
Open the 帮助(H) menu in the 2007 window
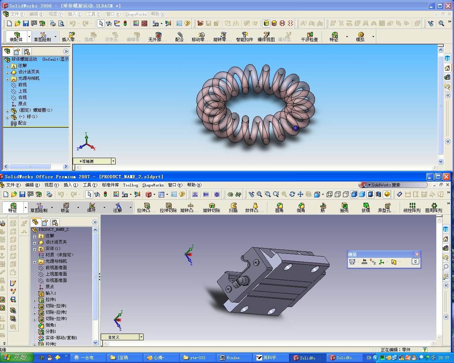194,185
